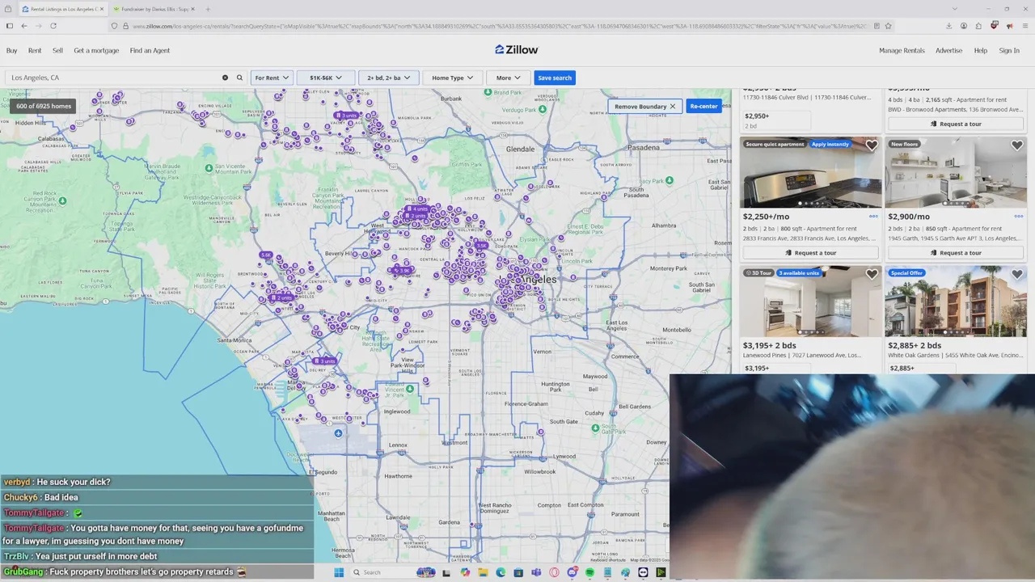Screen dimensions: 1035x582
Task: Favorite the $2,900/mo listing heart
Action: click(1016, 146)
